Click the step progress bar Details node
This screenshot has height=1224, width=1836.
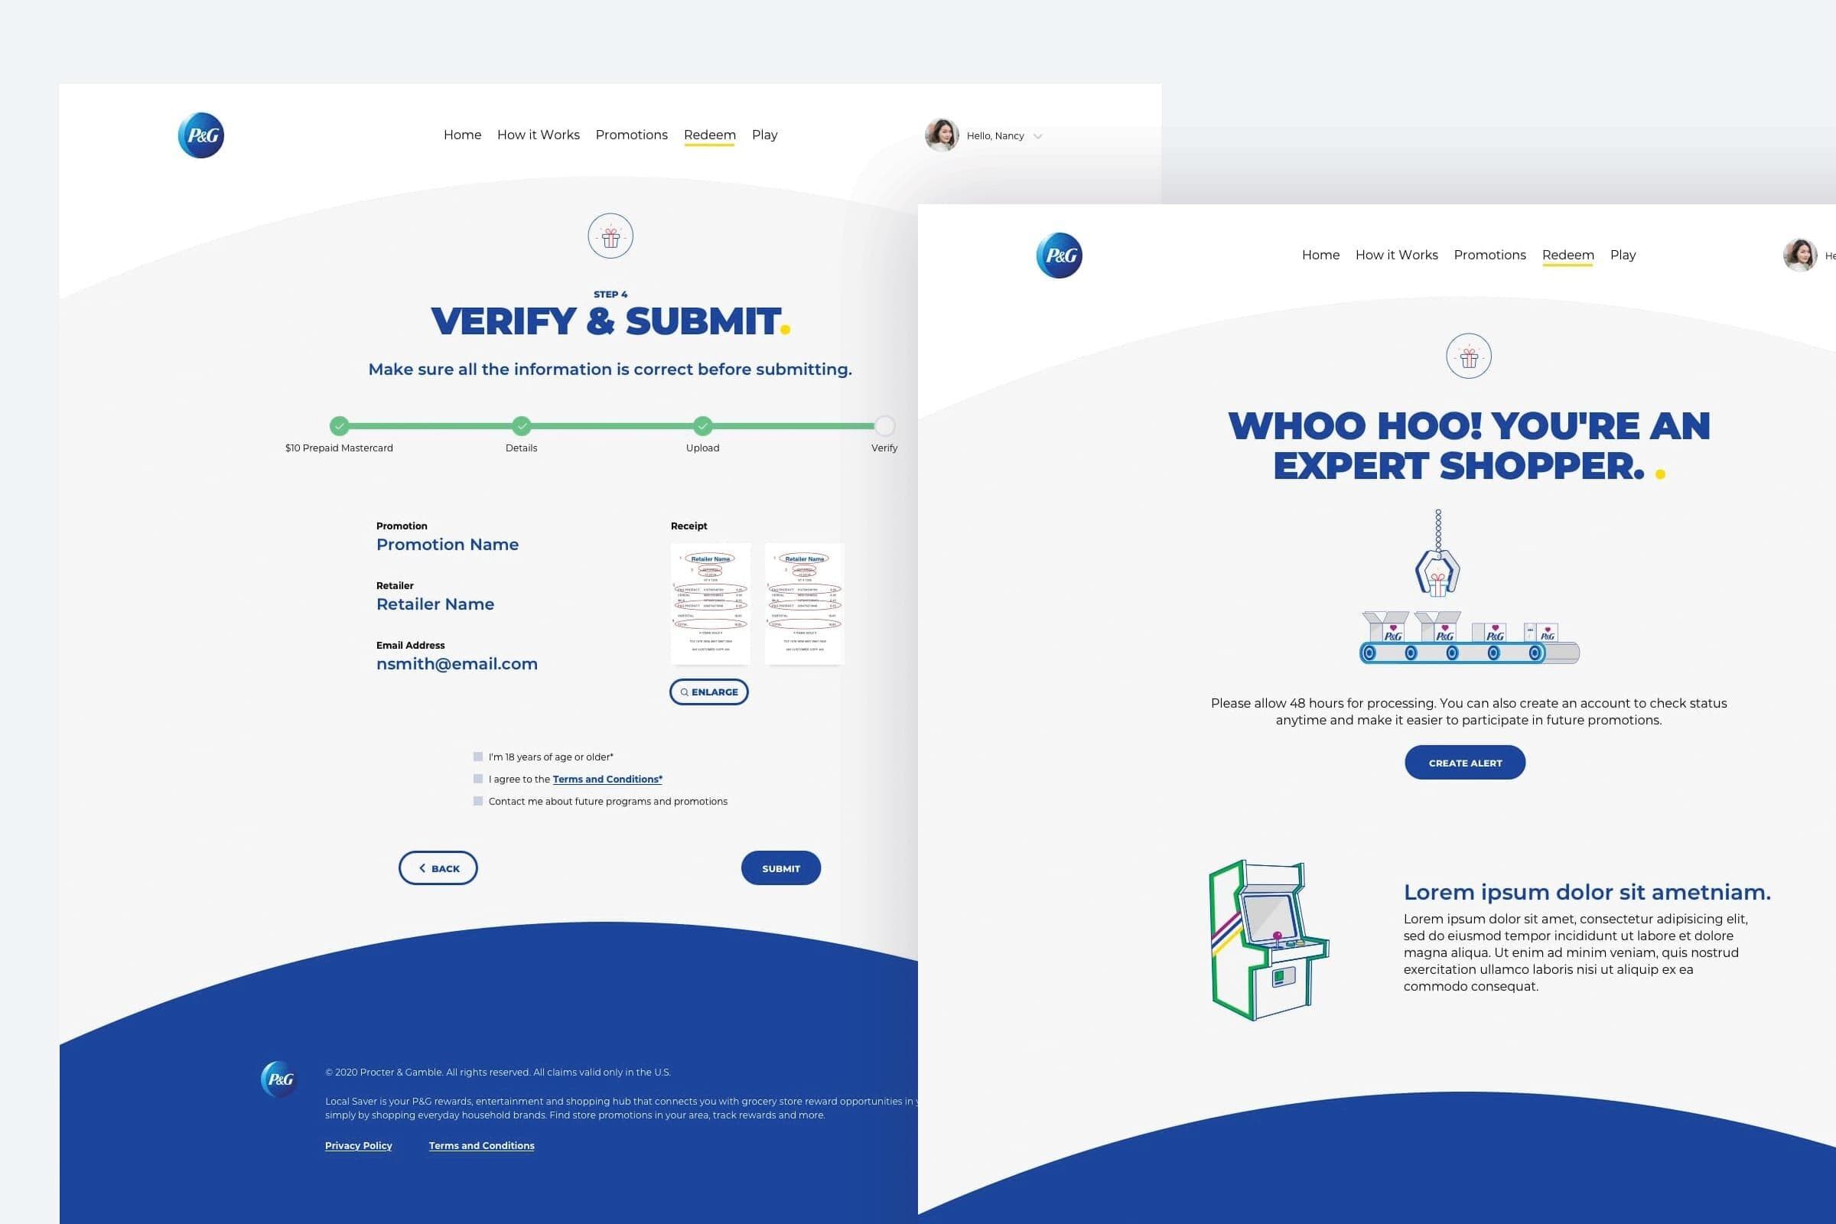coord(523,424)
